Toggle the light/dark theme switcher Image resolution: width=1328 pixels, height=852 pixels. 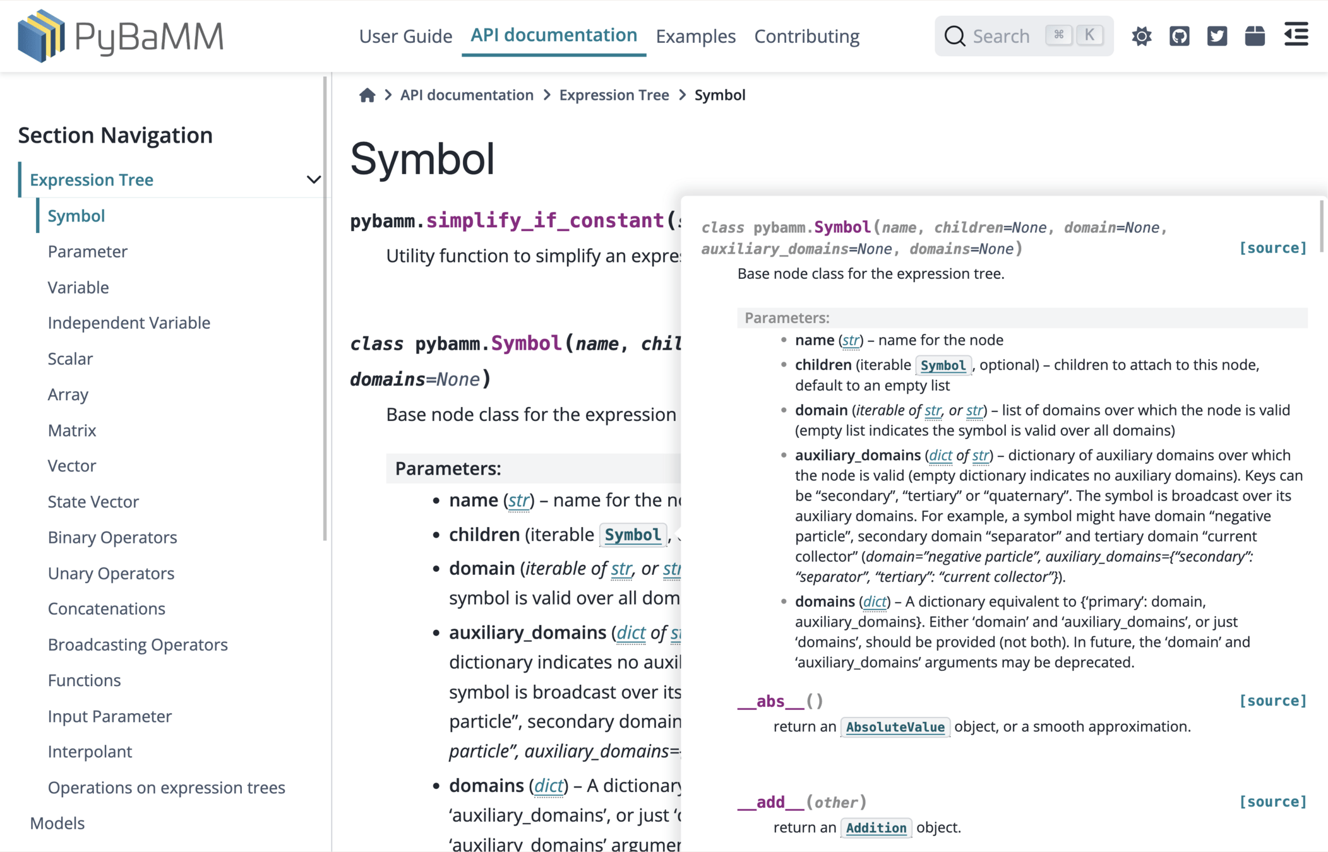[x=1141, y=36]
